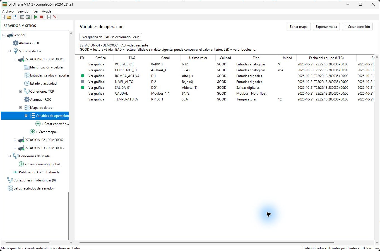Image resolution: width=380 pixels, height=251 pixels.
Task: Click the document list toolbar icon
Action: pos(49,17)
